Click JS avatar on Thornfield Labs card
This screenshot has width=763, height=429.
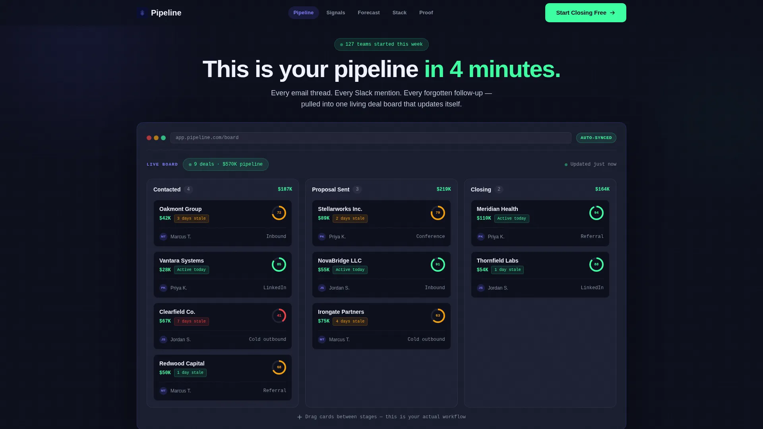coord(481,288)
